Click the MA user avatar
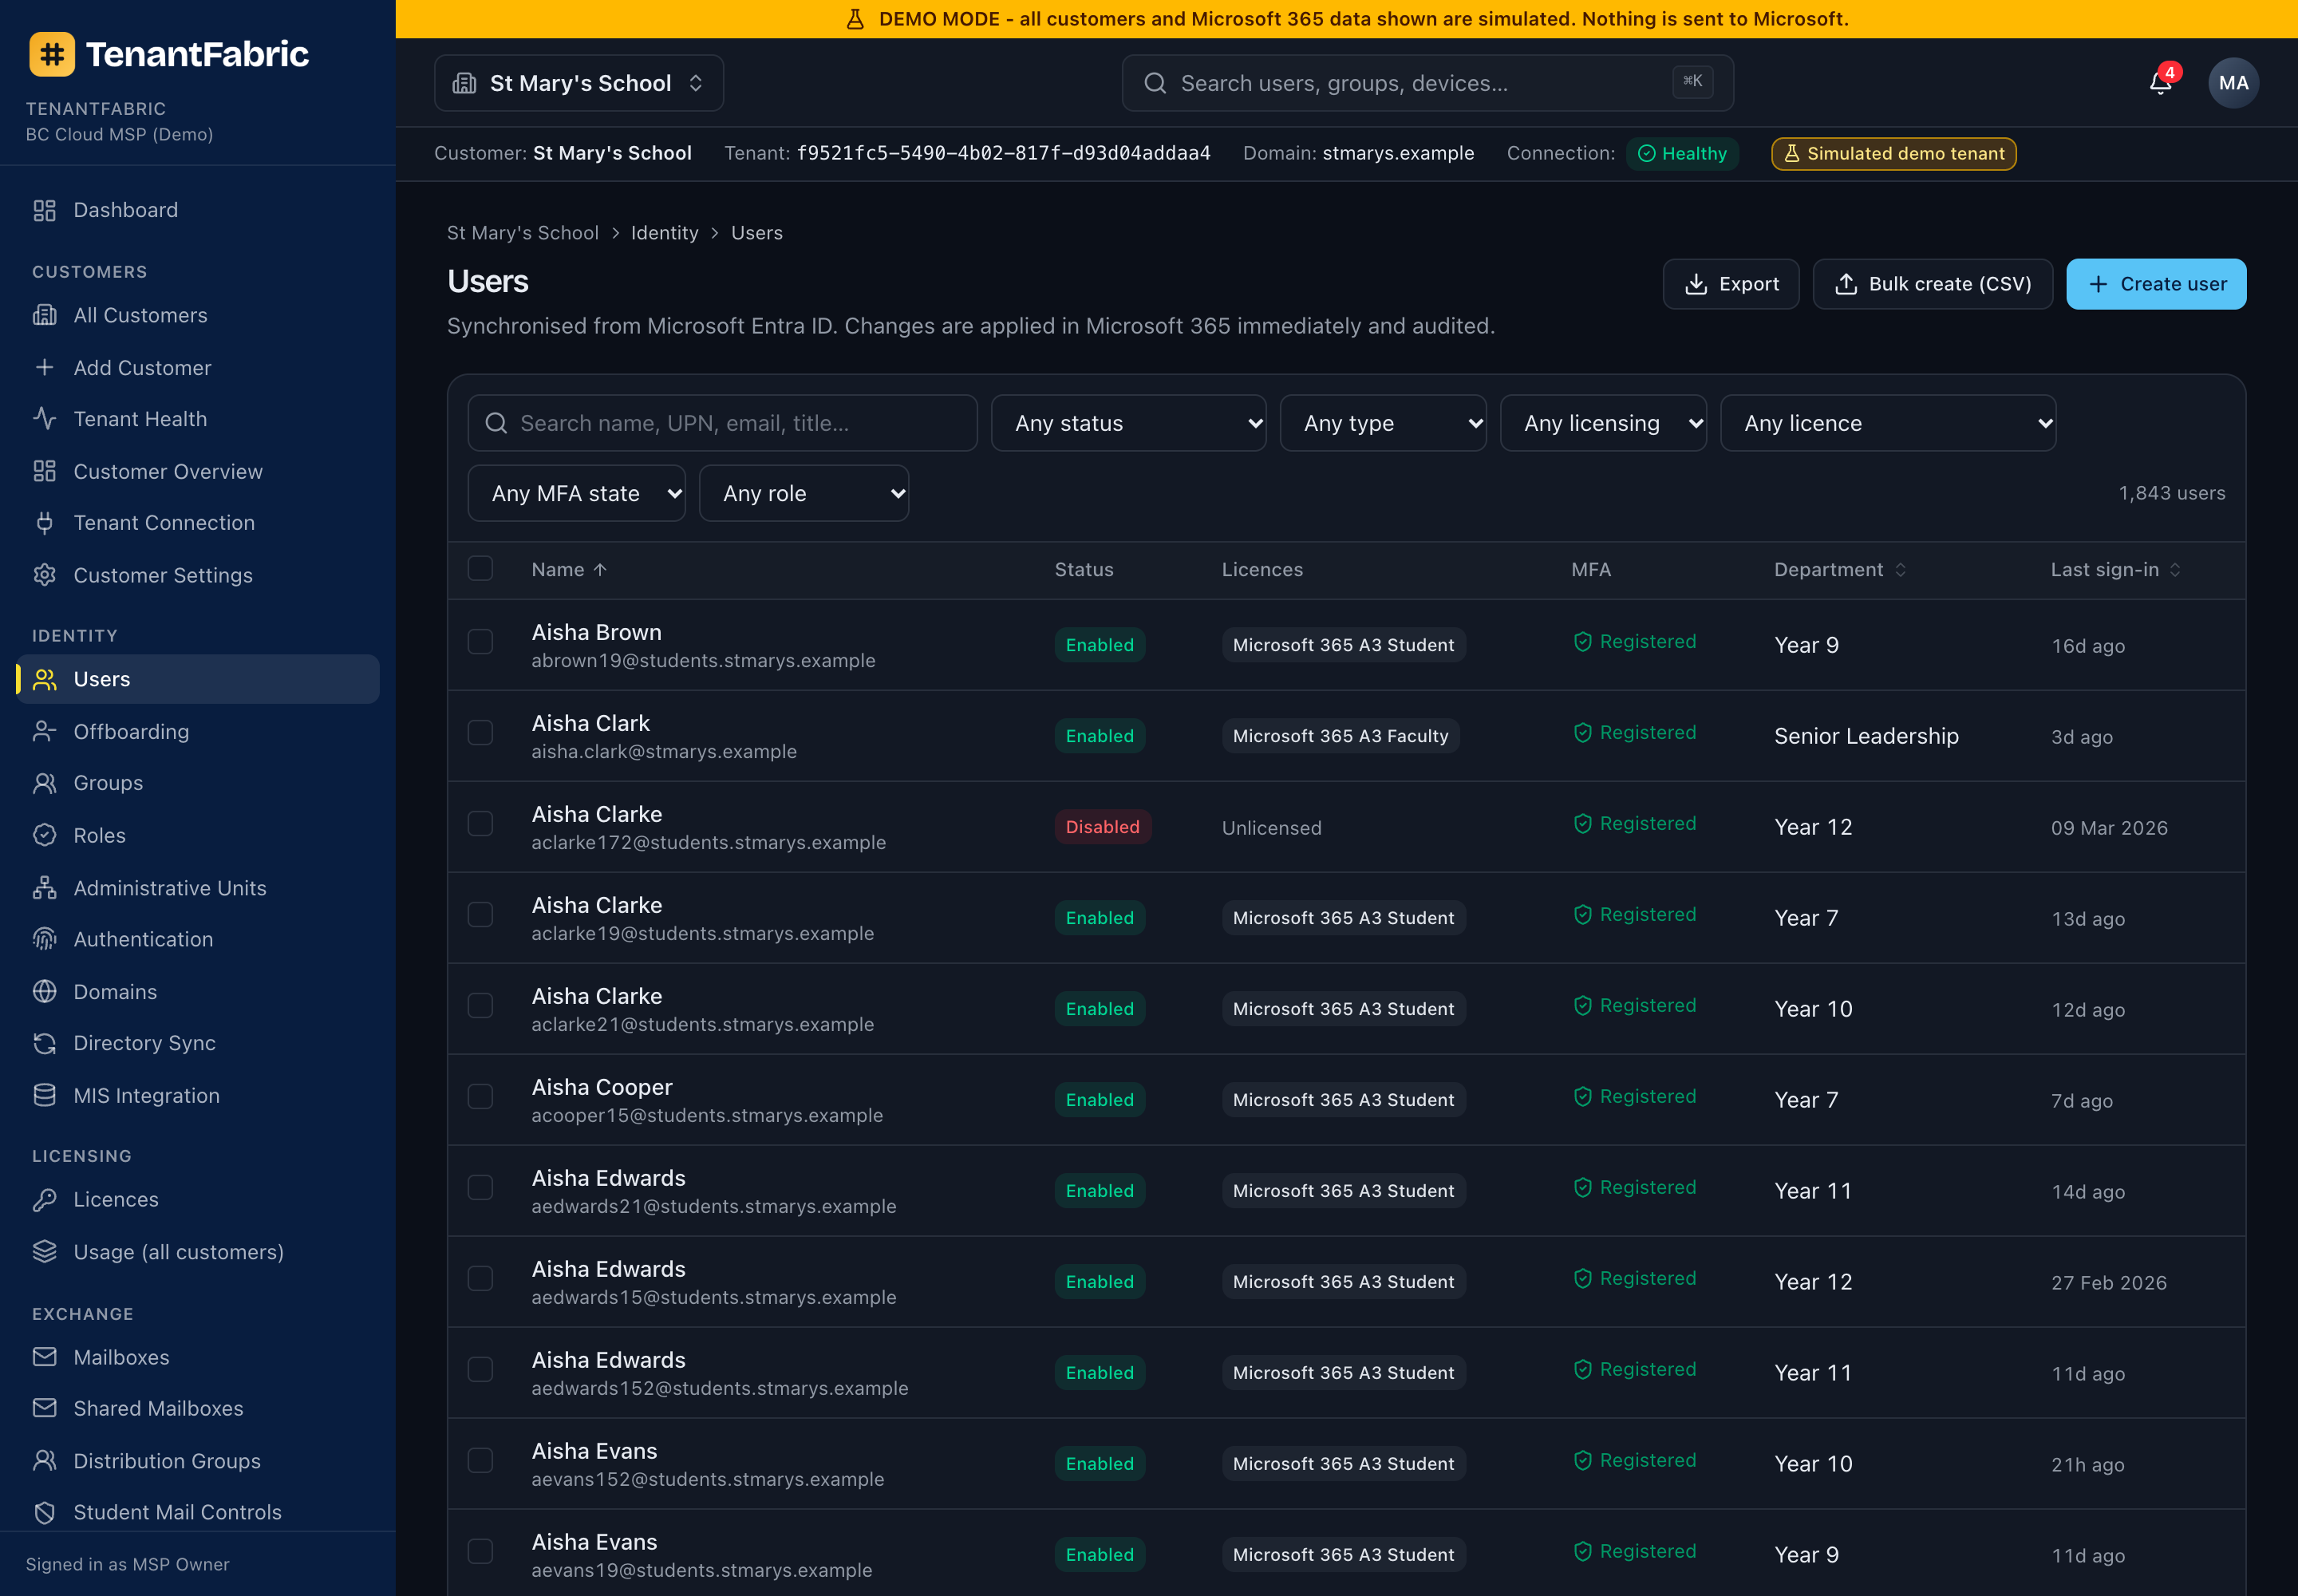Image resolution: width=2298 pixels, height=1596 pixels. (x=2233, y=83)
